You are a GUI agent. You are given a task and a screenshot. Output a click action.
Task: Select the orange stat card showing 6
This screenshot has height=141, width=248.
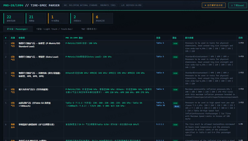click(103, 18)
